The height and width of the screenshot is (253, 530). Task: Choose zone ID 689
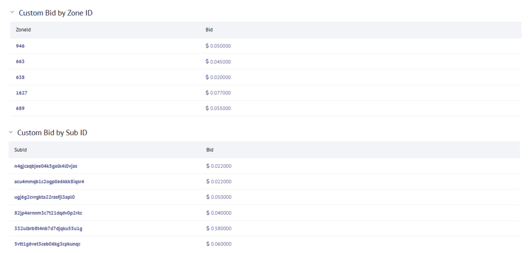20,108
